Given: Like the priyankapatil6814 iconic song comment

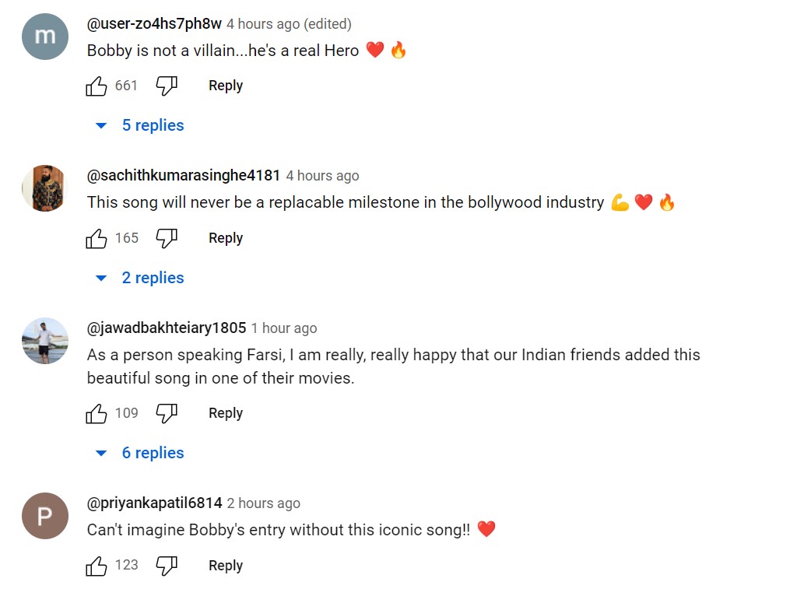Looking at the screenshot, I should coord(97,566).
